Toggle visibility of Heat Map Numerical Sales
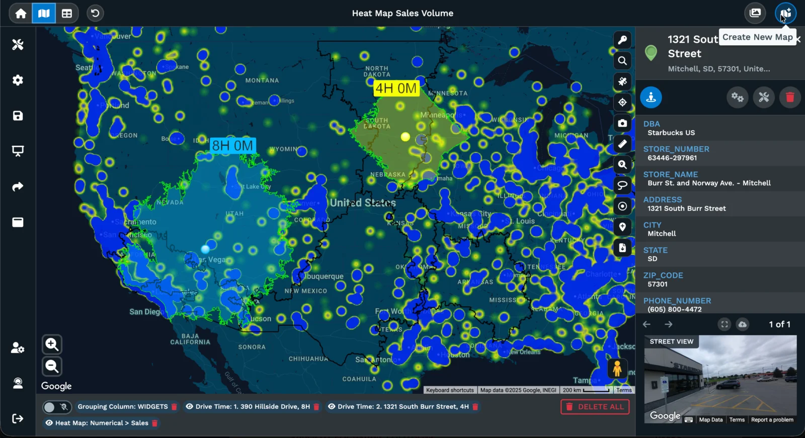The height and width of the screenshot is (438, 805). click(x=49, y=423)
